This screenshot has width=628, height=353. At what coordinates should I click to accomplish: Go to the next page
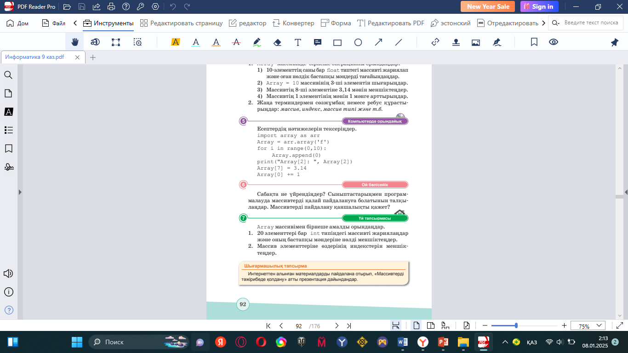tap(337, 326)
